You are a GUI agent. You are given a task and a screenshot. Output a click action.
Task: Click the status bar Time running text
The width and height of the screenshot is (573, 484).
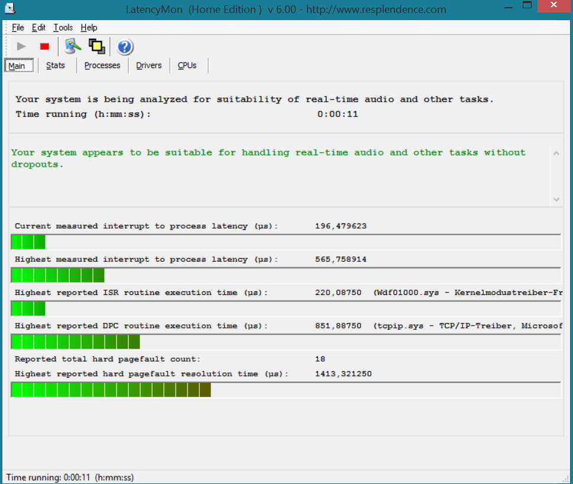[x=70, y=477]
